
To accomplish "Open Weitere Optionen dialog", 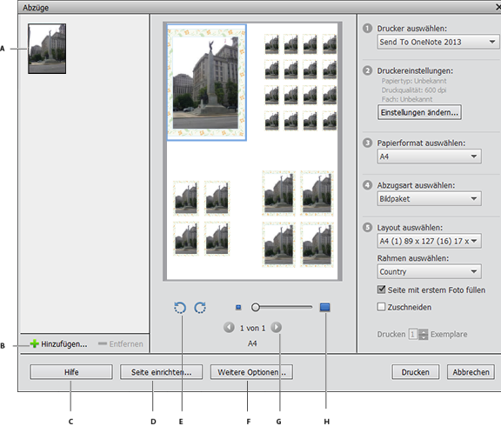I will 251,372.
